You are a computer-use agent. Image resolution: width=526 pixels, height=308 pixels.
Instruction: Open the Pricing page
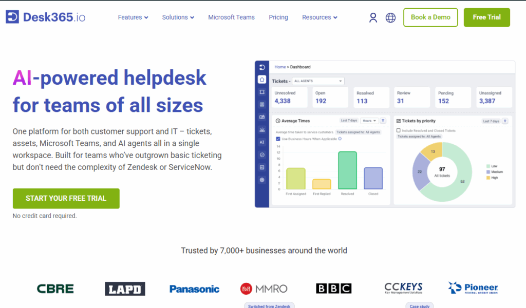coord(278,17)
